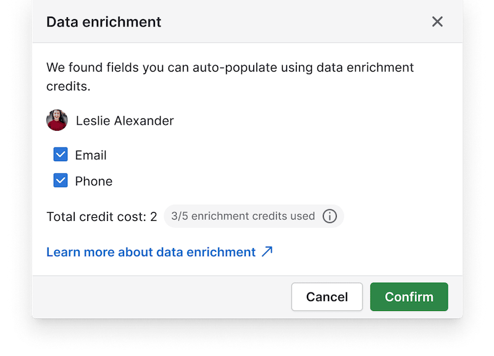Click the Data enrichment dialog title

tap(104, 22)
